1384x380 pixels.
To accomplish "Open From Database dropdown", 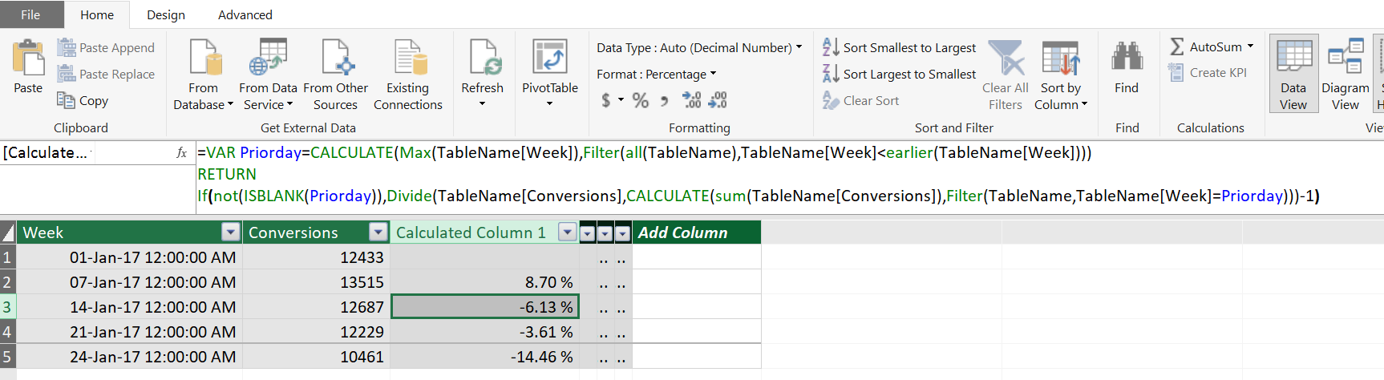I will [x=204, y=75].
